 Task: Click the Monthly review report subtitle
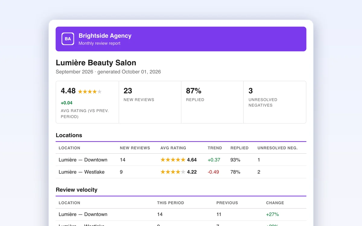pos(100,43)
